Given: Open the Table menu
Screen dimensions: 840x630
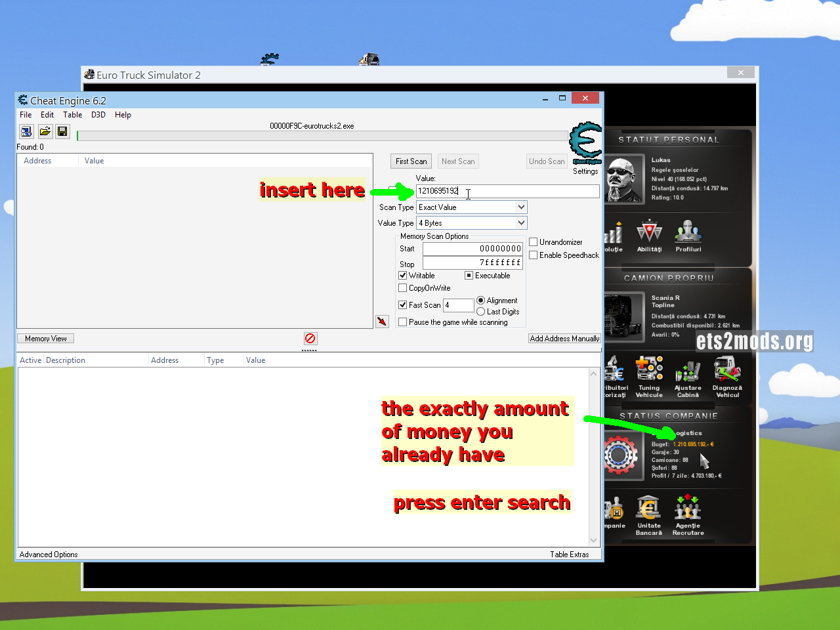Looking at the screenshot, I should (x=73, y=115).
